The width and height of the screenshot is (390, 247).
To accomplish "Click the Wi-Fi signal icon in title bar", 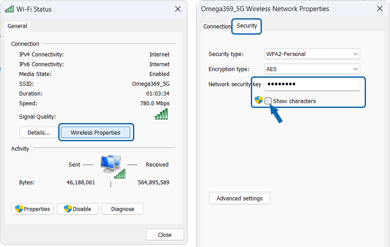I will [9, 9].
